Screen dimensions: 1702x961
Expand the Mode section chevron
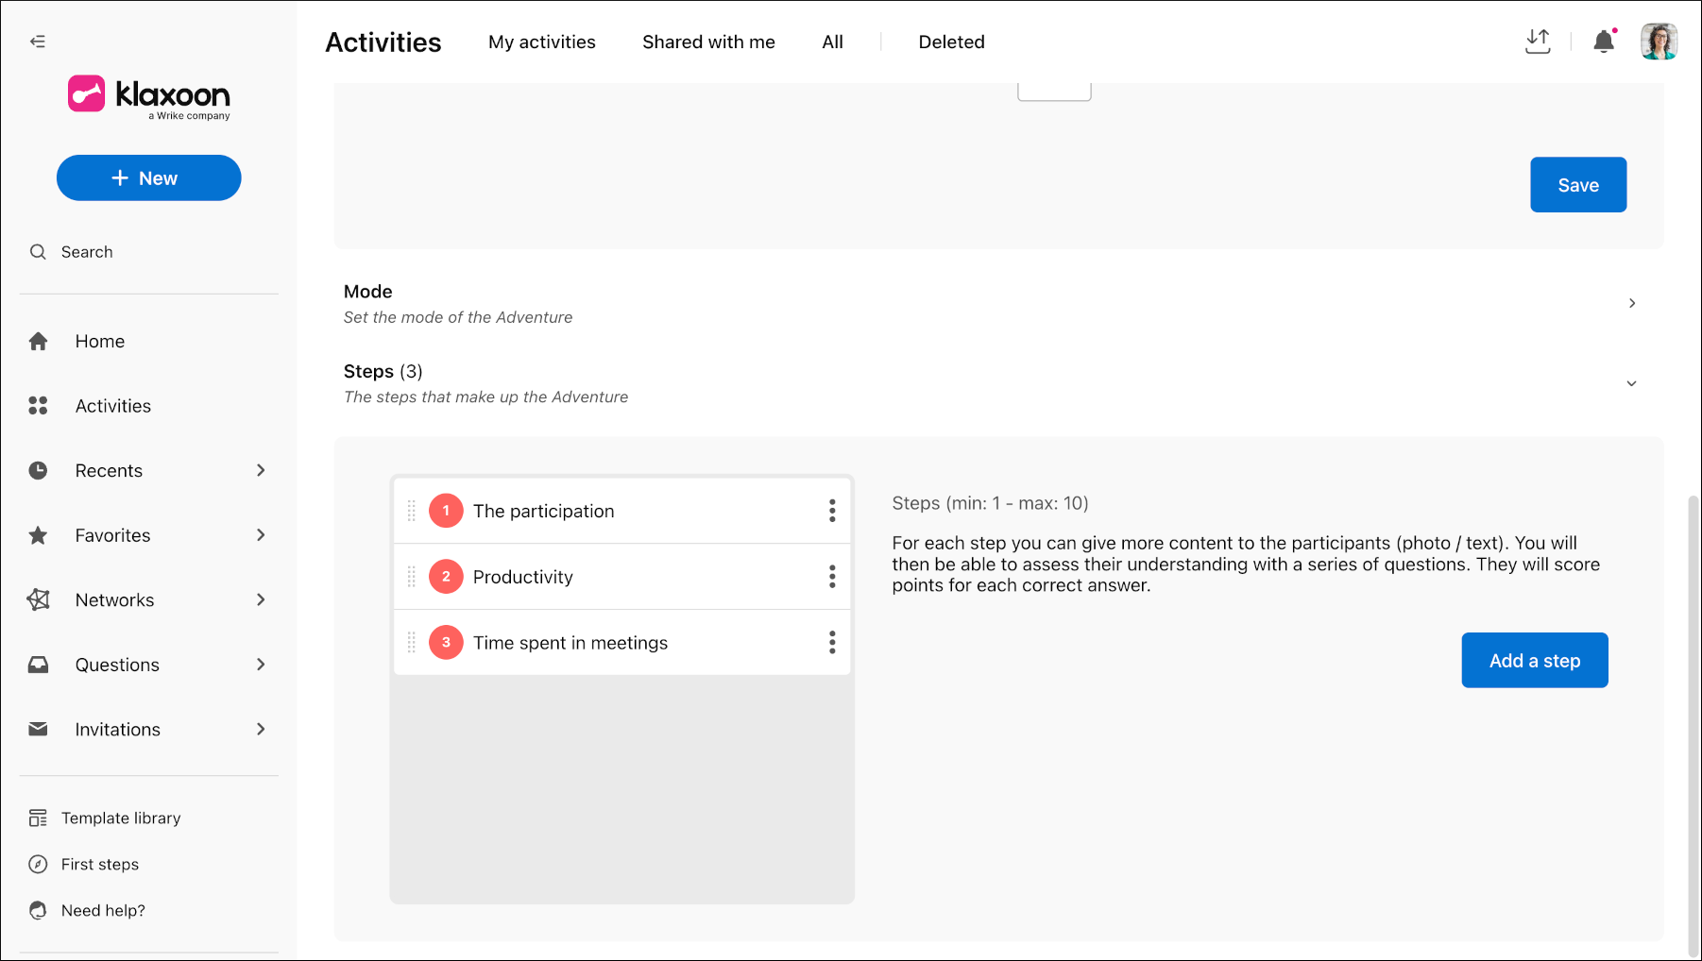[1632, 303]
